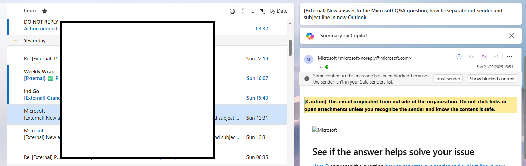Open the email received Sun 22:14
The height and width of the screenshot is (166, 526).
tap(147, 56)
